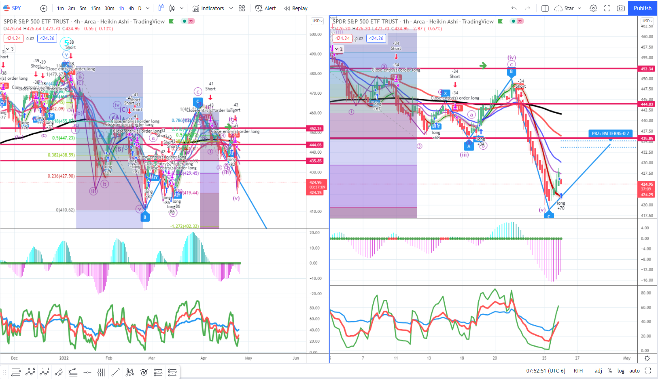The height and width of the screenshot is (379, 658).
Task: Toggle auto scale
Action: (x=635, y=371)
